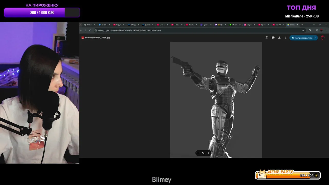Open the media controls icon in toolbar
The height and width of the screenshot is (185, 329).
pyautogui.click(x=317, y=30)
